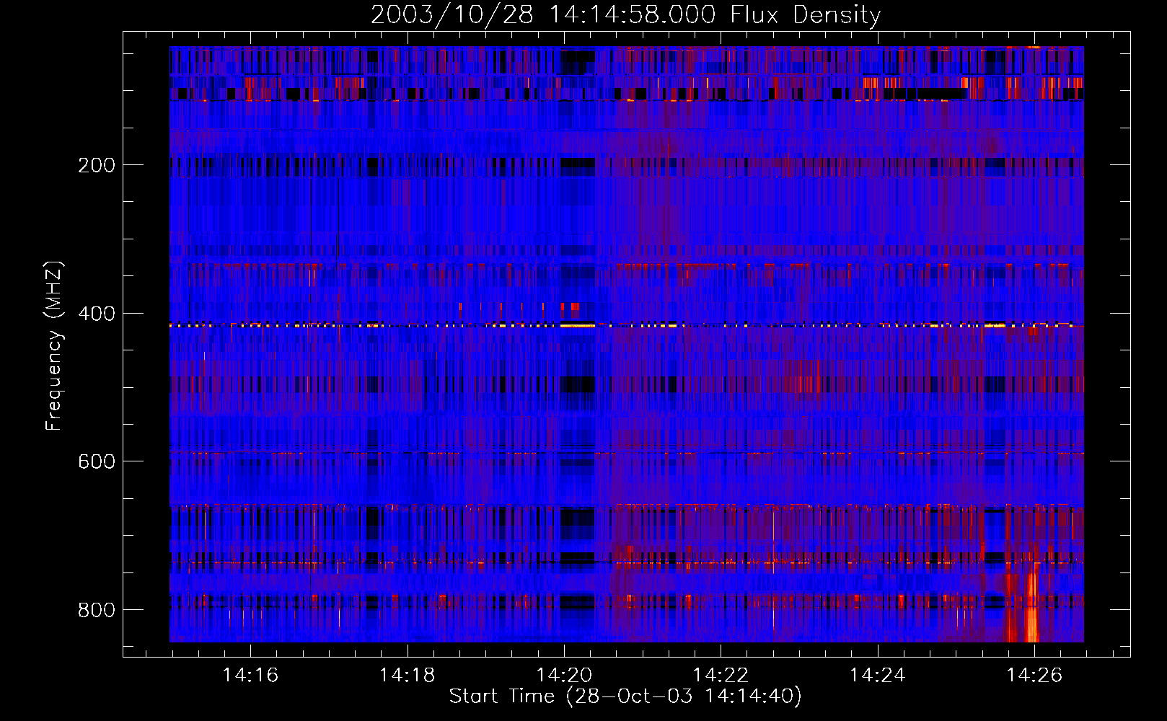Click the bright yellow emission line near 14:20

click(x=578, y=326)
